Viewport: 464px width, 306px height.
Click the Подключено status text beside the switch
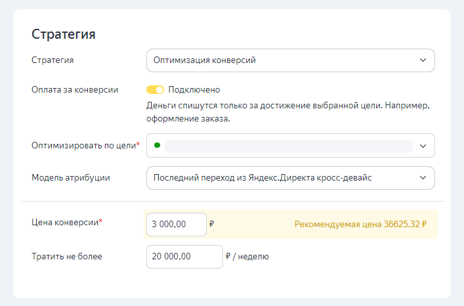tap(194, 89)
